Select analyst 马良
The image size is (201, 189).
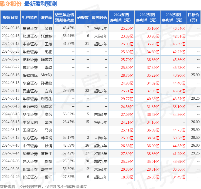(49, 130)
